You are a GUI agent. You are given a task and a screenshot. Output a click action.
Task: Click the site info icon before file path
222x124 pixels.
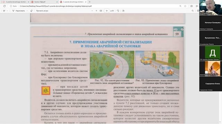click(11, 6)
